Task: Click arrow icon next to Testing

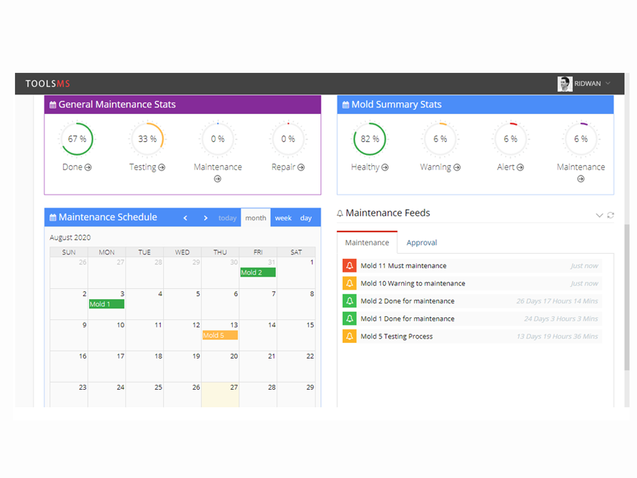Action: point(162,167)
